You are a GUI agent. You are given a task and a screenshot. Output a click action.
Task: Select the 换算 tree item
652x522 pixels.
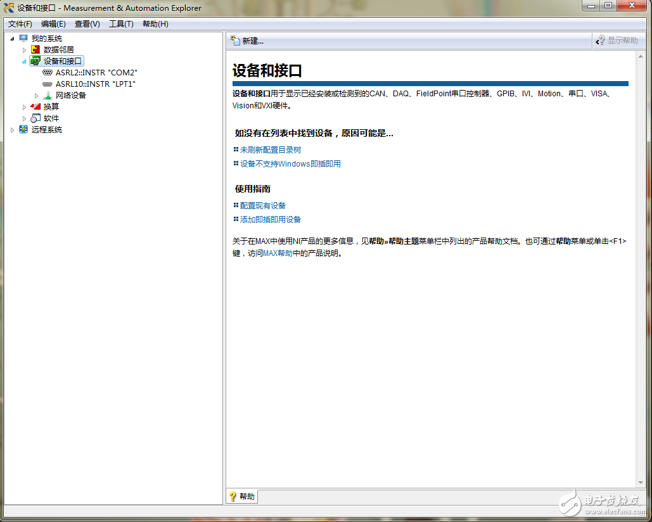(x=51, y=107)
